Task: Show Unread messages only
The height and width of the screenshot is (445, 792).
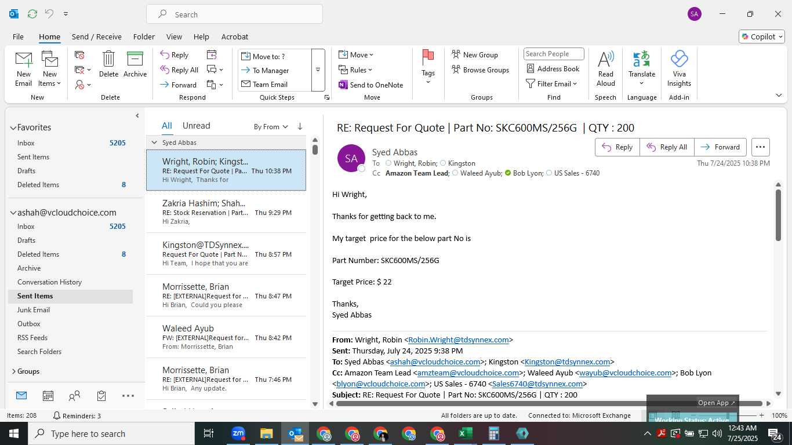Action: (x=196, y=126)
